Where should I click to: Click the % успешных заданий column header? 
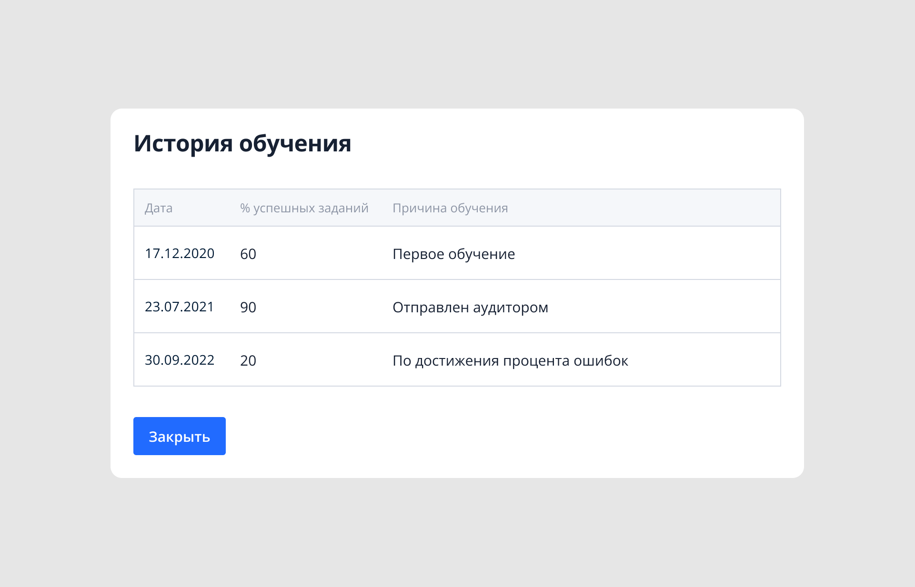304,208
